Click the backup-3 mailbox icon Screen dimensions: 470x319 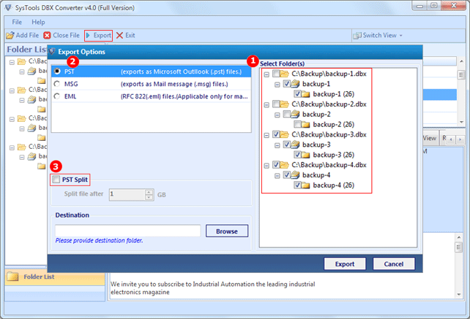click(295, 145)
